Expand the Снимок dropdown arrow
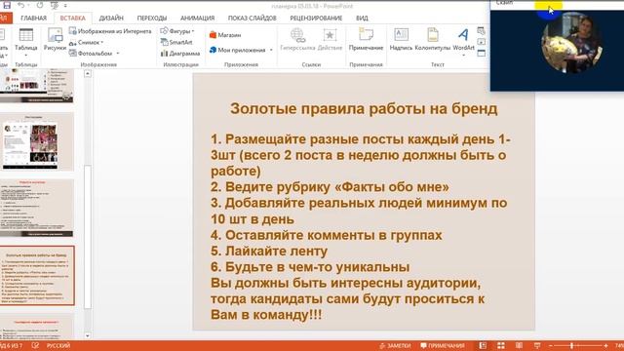This screenshot has height=351, width=624. pyautogui.click(x=102, y=42)
